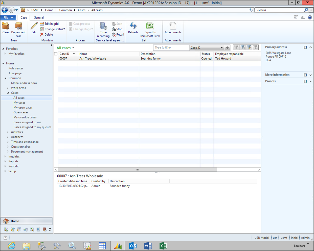Click the Refresh list icon

point(133,26)
